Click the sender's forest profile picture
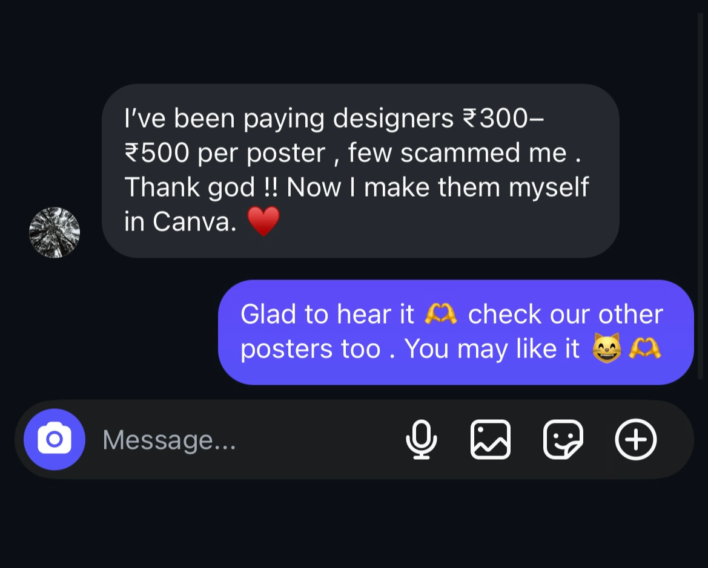Screen dimensions: 708x568 pos(55,232)
